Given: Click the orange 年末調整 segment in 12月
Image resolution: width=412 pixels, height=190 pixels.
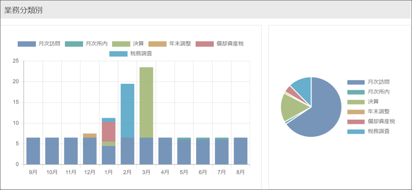Looking at the screenshot, I should [90, 136].
